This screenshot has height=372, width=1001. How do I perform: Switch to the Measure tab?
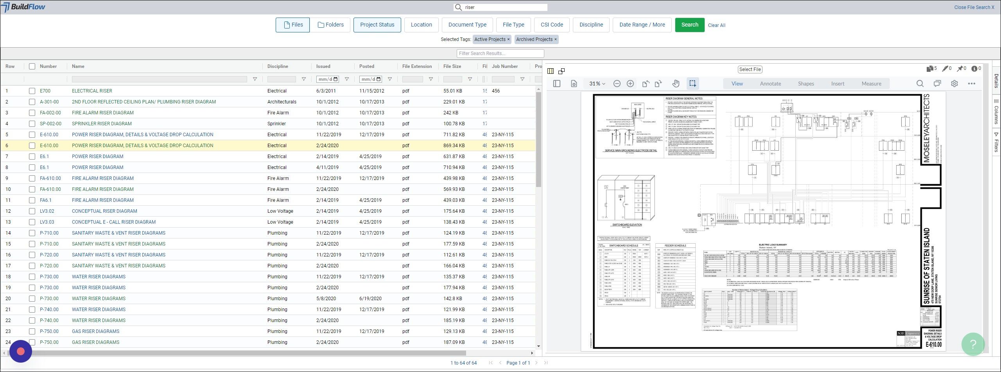click(x=871, y=84)
